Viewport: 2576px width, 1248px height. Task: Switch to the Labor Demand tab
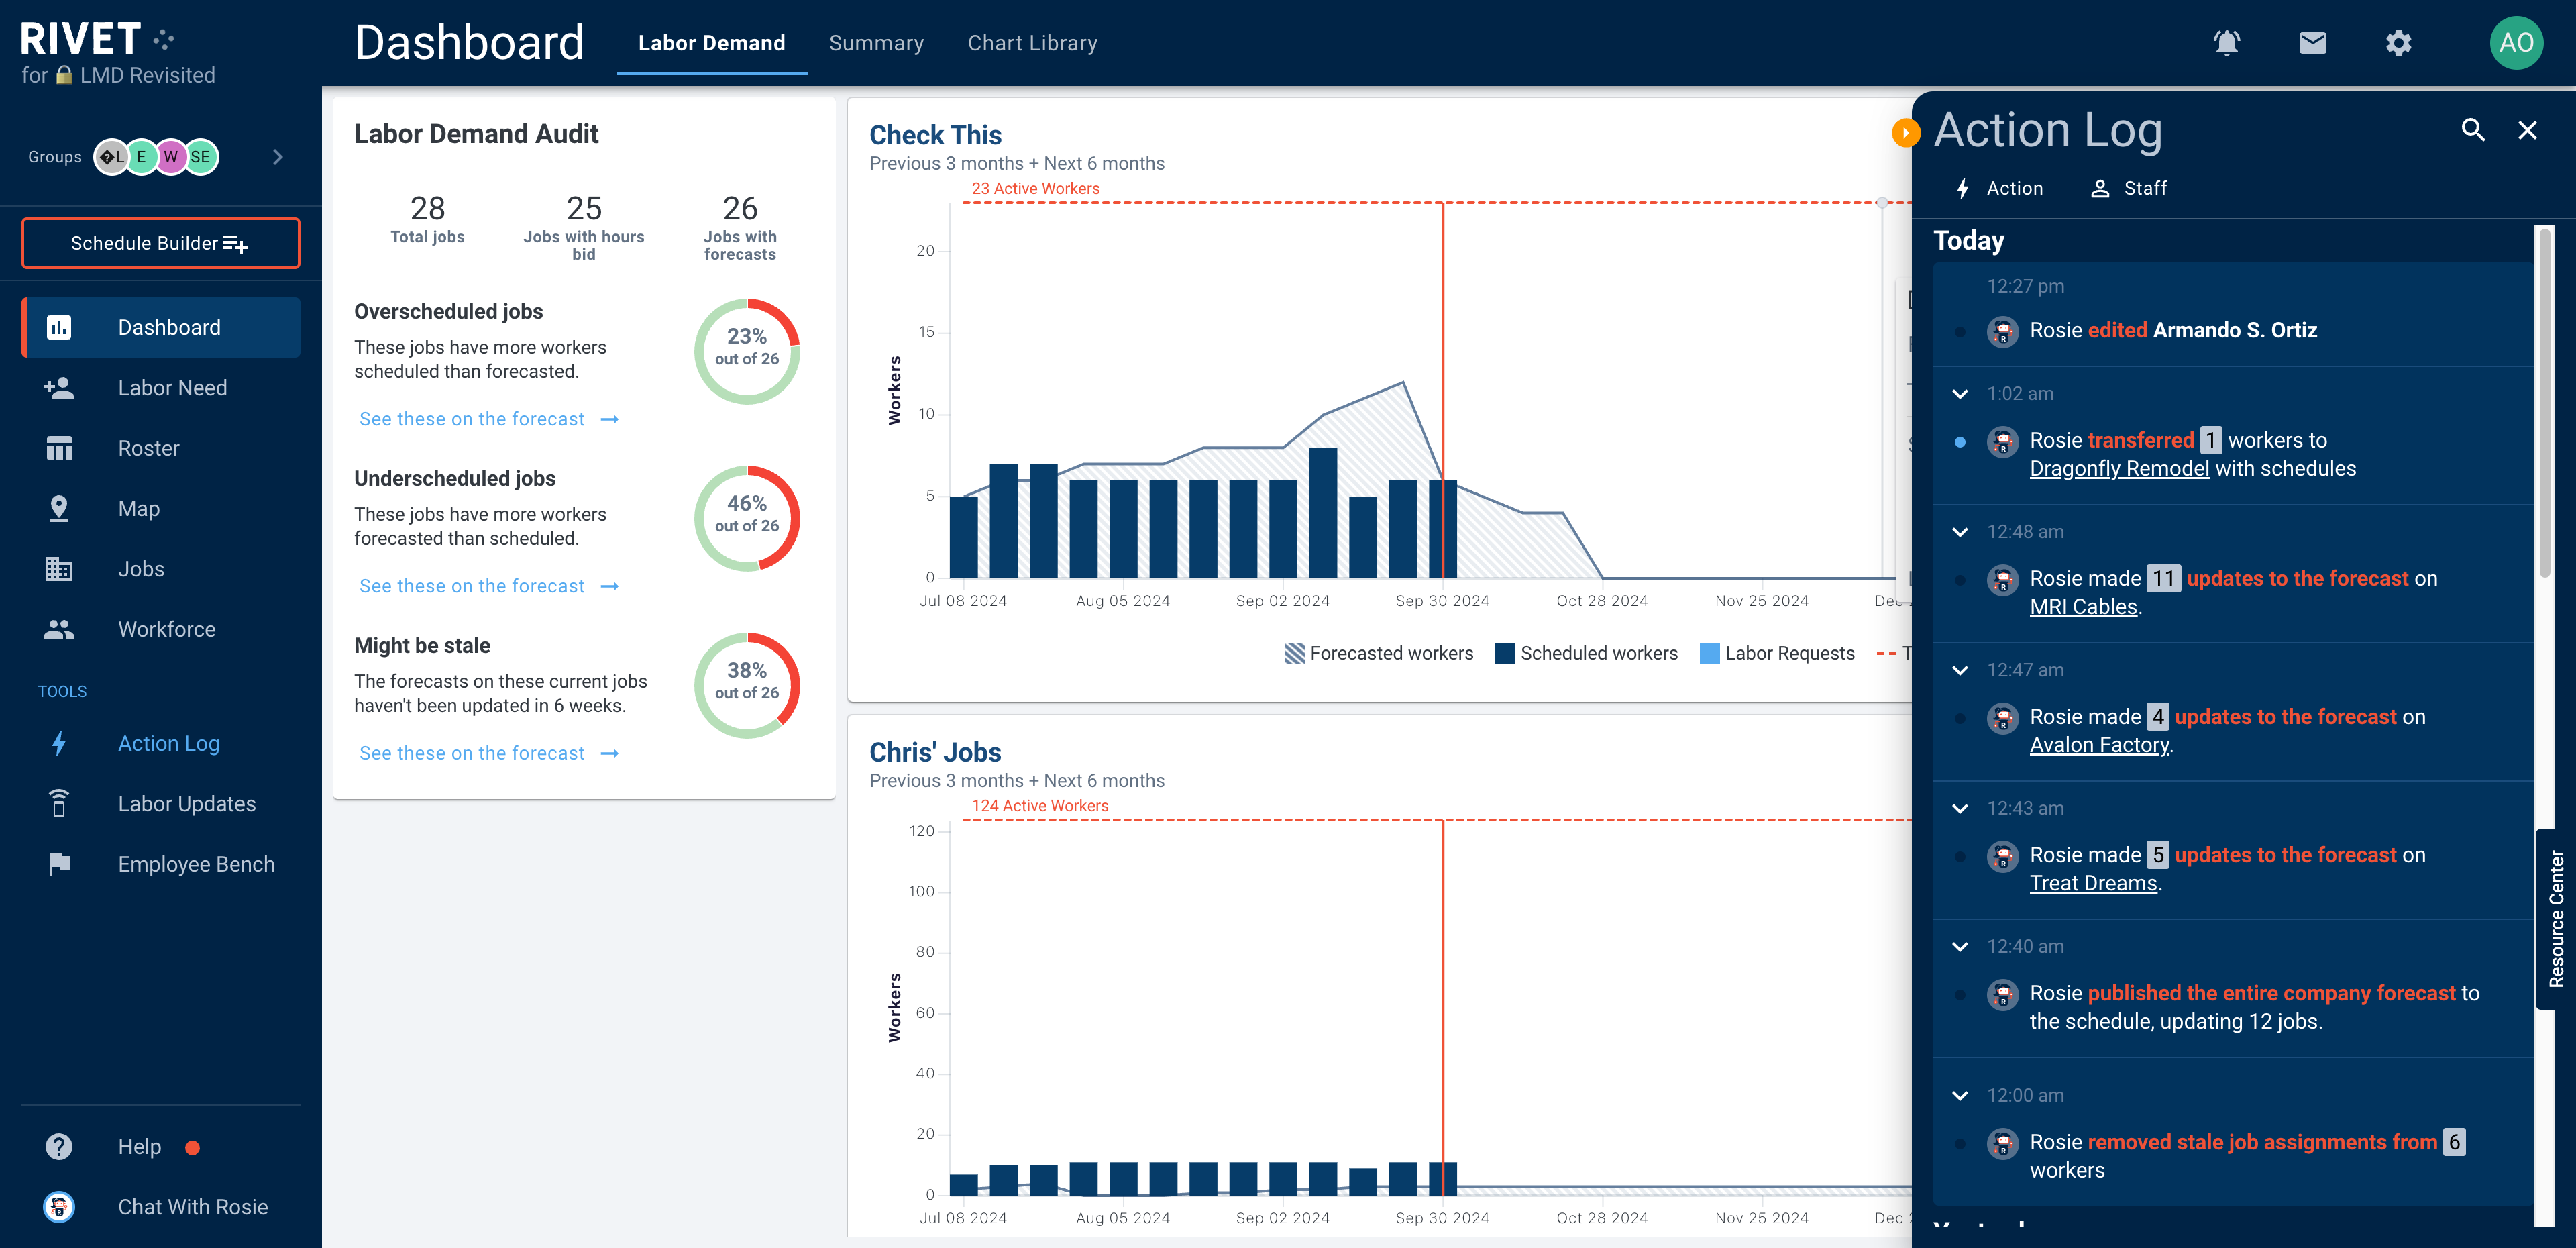[x=711, y=43]
